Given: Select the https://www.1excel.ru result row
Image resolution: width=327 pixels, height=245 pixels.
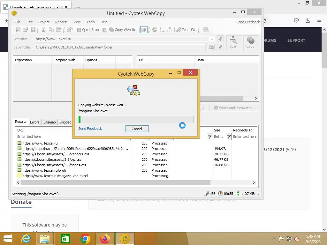Looking at the screenshot, I should [x=136, y=143].
